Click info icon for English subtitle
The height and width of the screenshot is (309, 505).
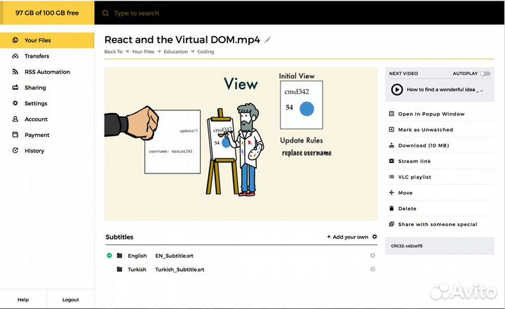tap(372, 256)
